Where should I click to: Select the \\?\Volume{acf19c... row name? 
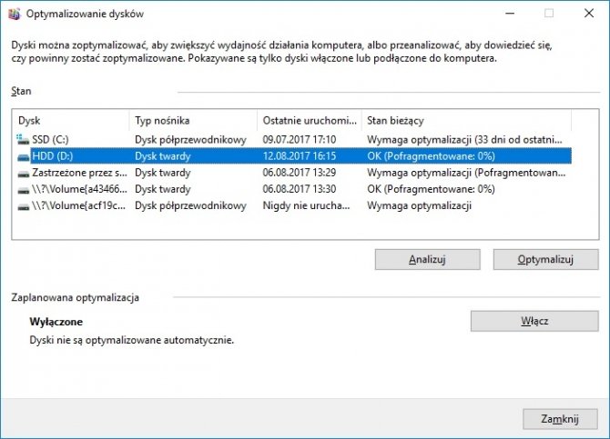pos(78,205)
